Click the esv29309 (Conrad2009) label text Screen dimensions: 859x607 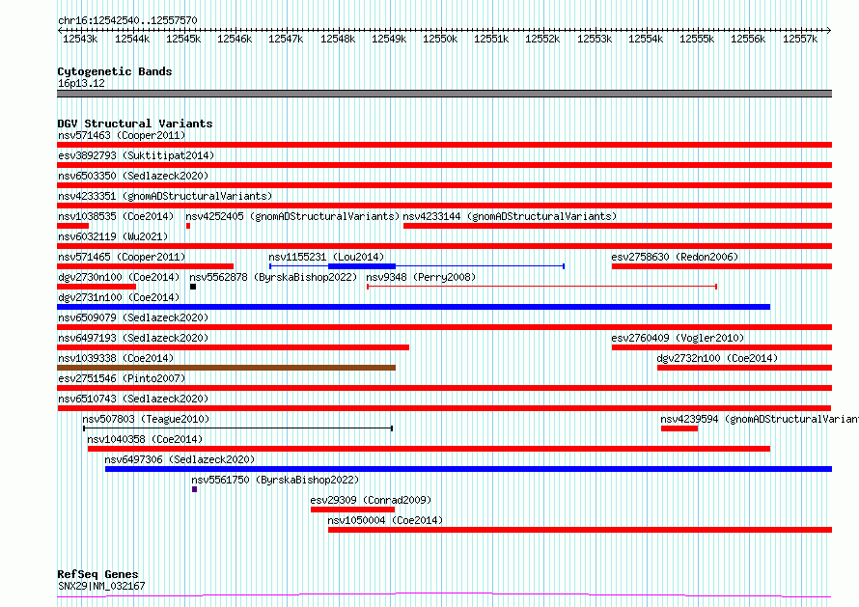[371, 500]
